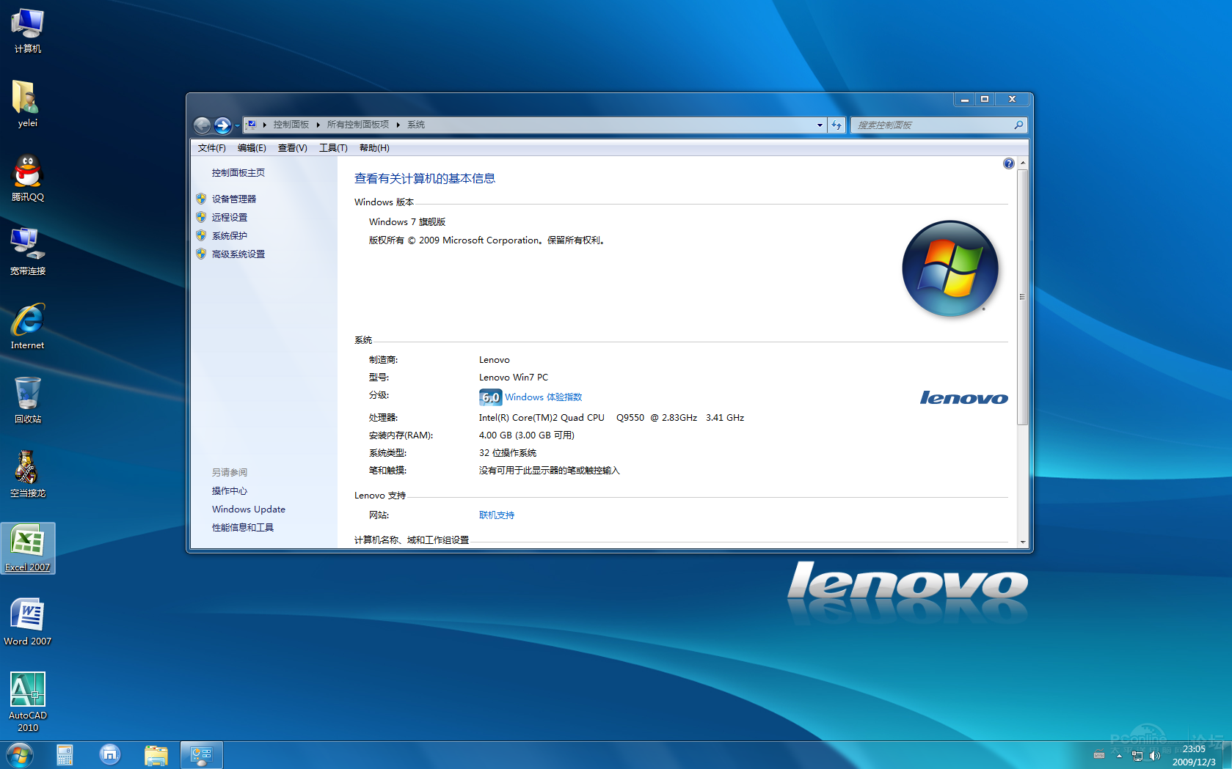Screen dimensions: 1232x769
Task: Go to 控制面板主页
Action: click(238, 173)
